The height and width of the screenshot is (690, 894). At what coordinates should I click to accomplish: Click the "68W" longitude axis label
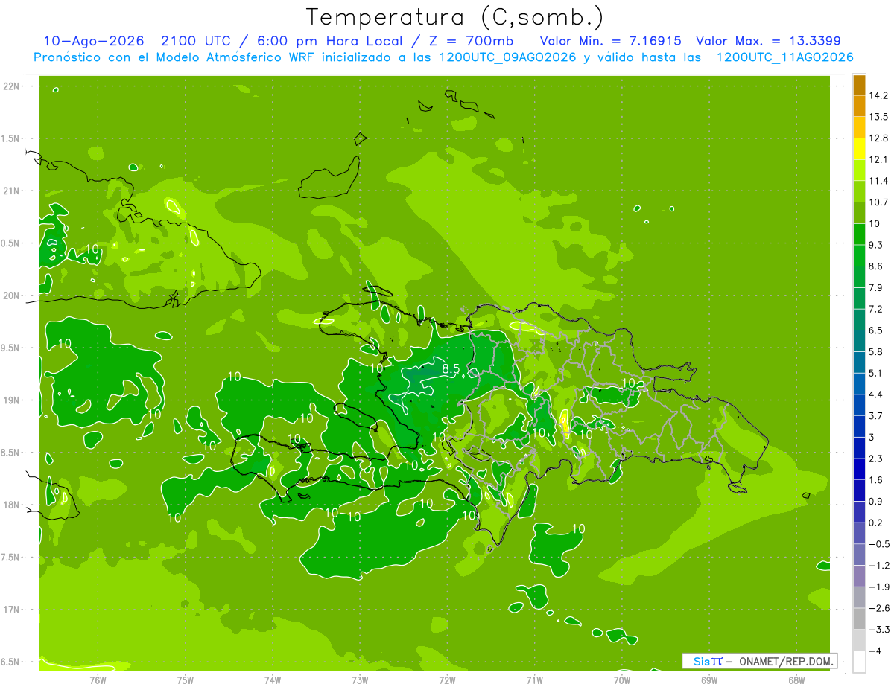click(x=796, y=680)
